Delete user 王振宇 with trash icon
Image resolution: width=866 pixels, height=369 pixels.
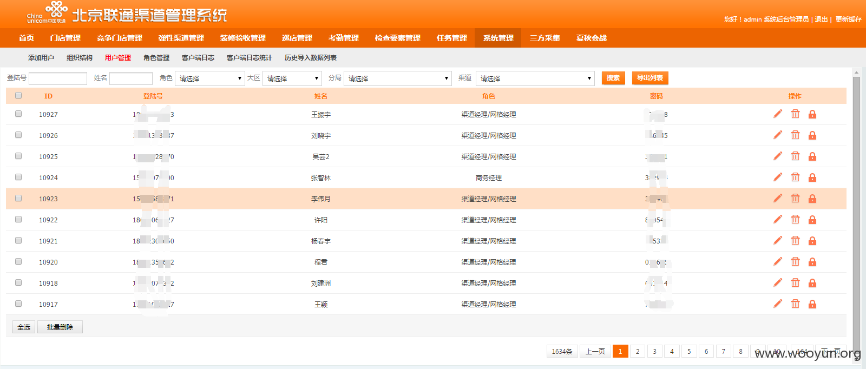point(795,114)
